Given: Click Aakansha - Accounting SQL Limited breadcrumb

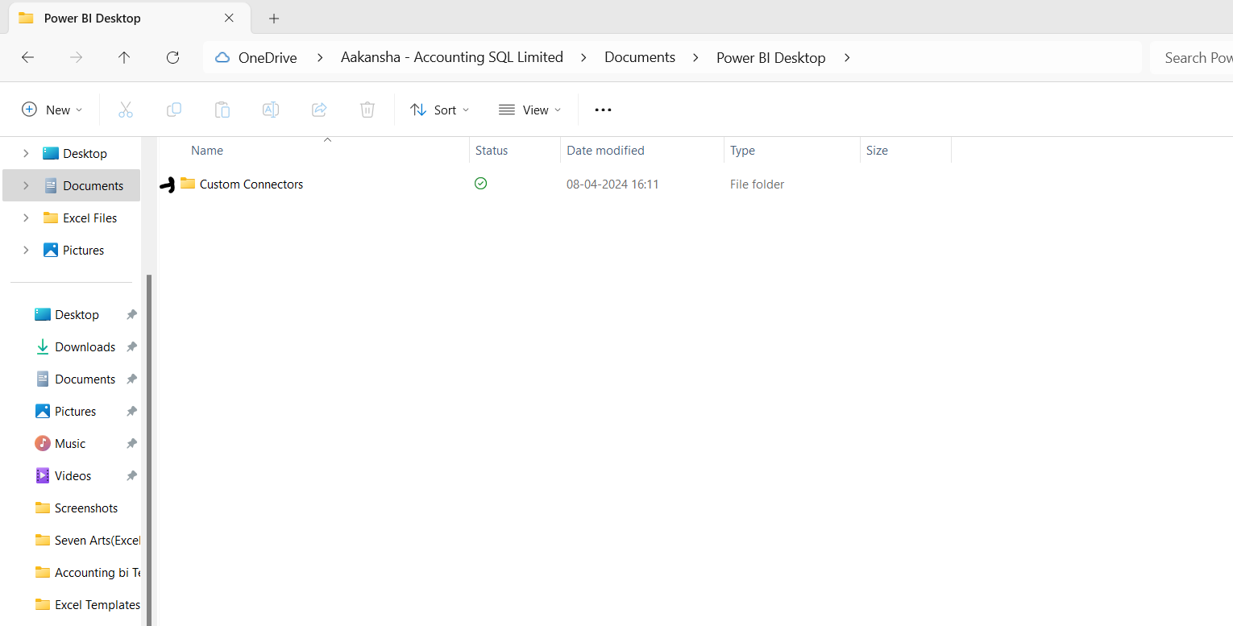Looking at the screenshot, I should point(452,57).
